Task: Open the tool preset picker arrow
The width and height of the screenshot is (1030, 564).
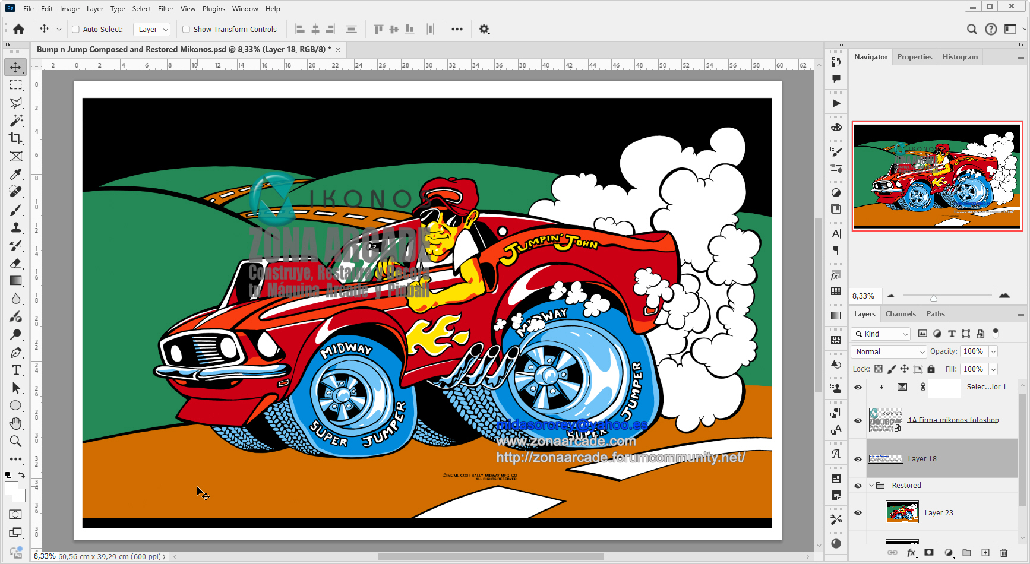Action: click(x=59, y=29)
